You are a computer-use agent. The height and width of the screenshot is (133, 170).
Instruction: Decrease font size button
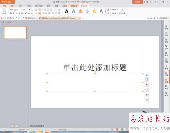[32, 10]
